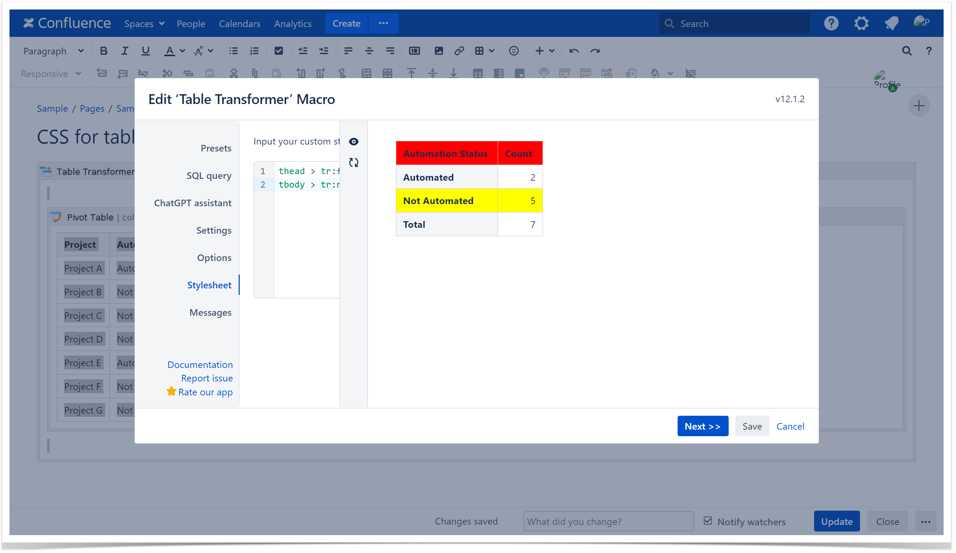Insert a link with the chain icon
Viewport: 956px width, 553px height.
tap(459, 51)
